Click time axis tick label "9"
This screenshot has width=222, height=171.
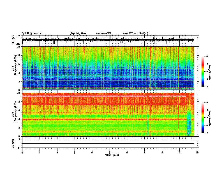coord(179,153)
